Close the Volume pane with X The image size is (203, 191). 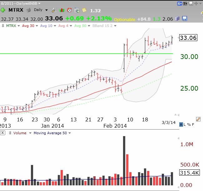[x=2, y=133]
